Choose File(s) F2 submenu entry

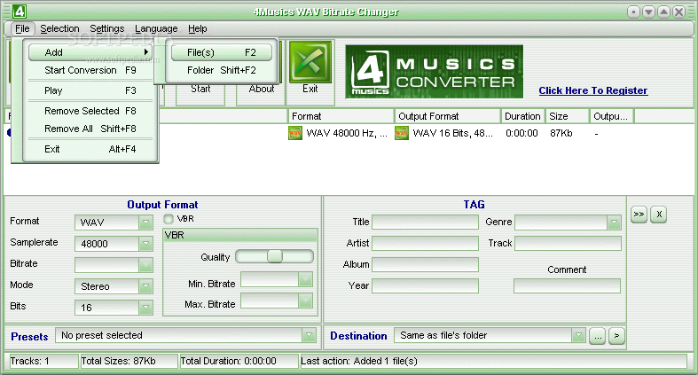[x=222, y=52]
